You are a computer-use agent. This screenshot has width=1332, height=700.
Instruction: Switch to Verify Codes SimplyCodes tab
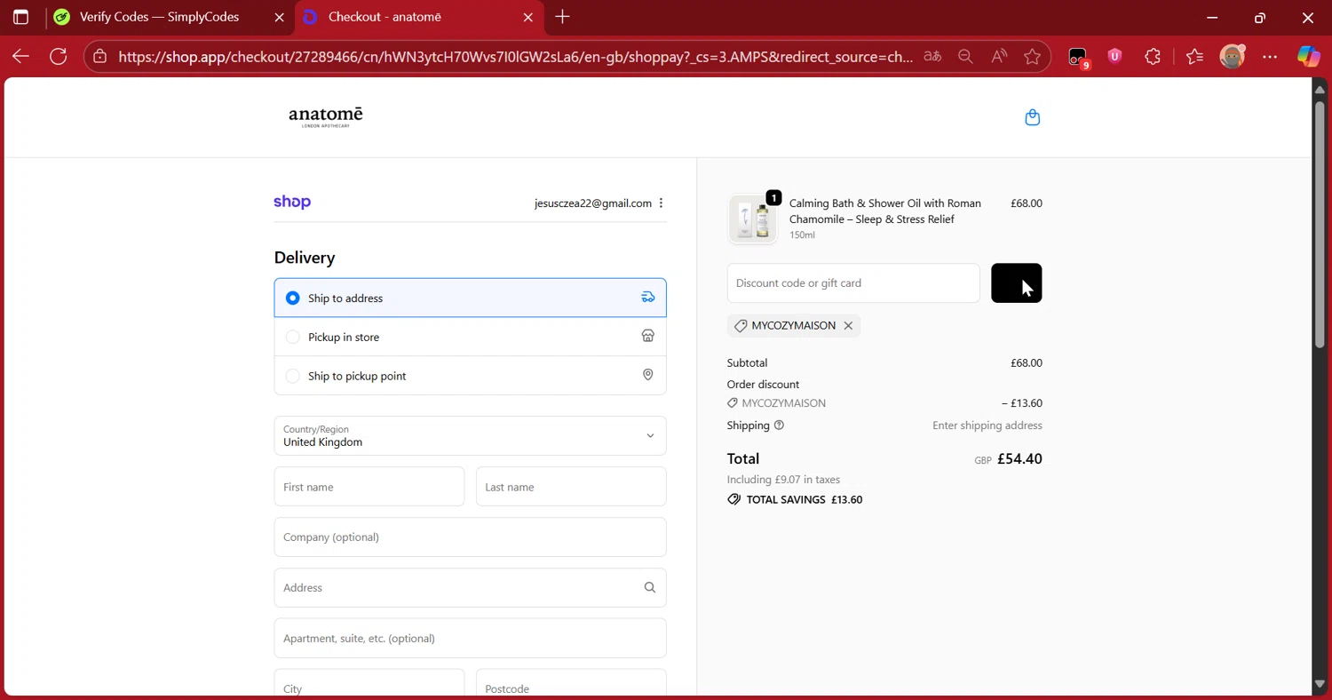169,17
